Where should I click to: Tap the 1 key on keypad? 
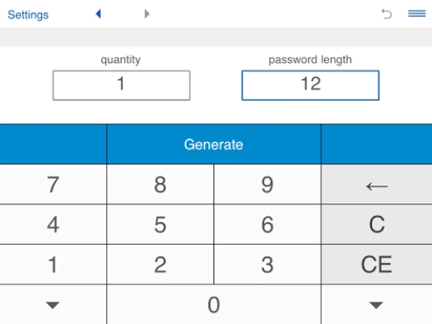click(53, 265)
